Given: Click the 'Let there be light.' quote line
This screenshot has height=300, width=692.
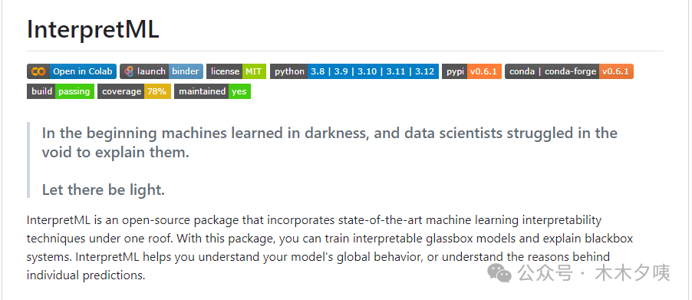Looking at the screenshot, I should (104, 190).
